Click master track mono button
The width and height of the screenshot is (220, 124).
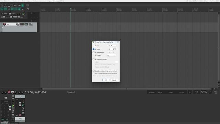click(x=19, y=17)
